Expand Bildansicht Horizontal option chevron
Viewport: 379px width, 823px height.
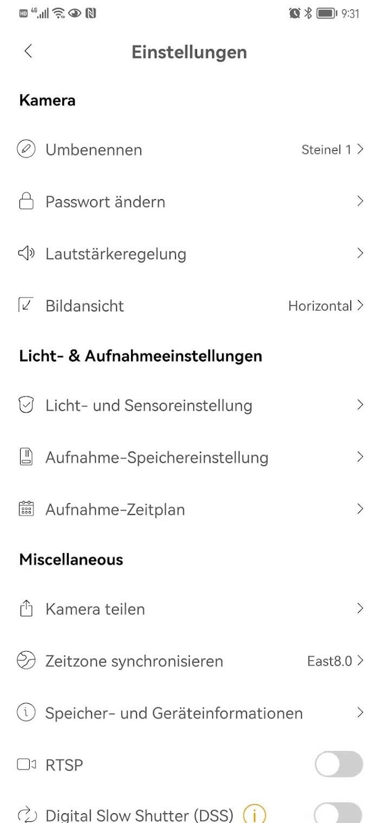point(360,305)
